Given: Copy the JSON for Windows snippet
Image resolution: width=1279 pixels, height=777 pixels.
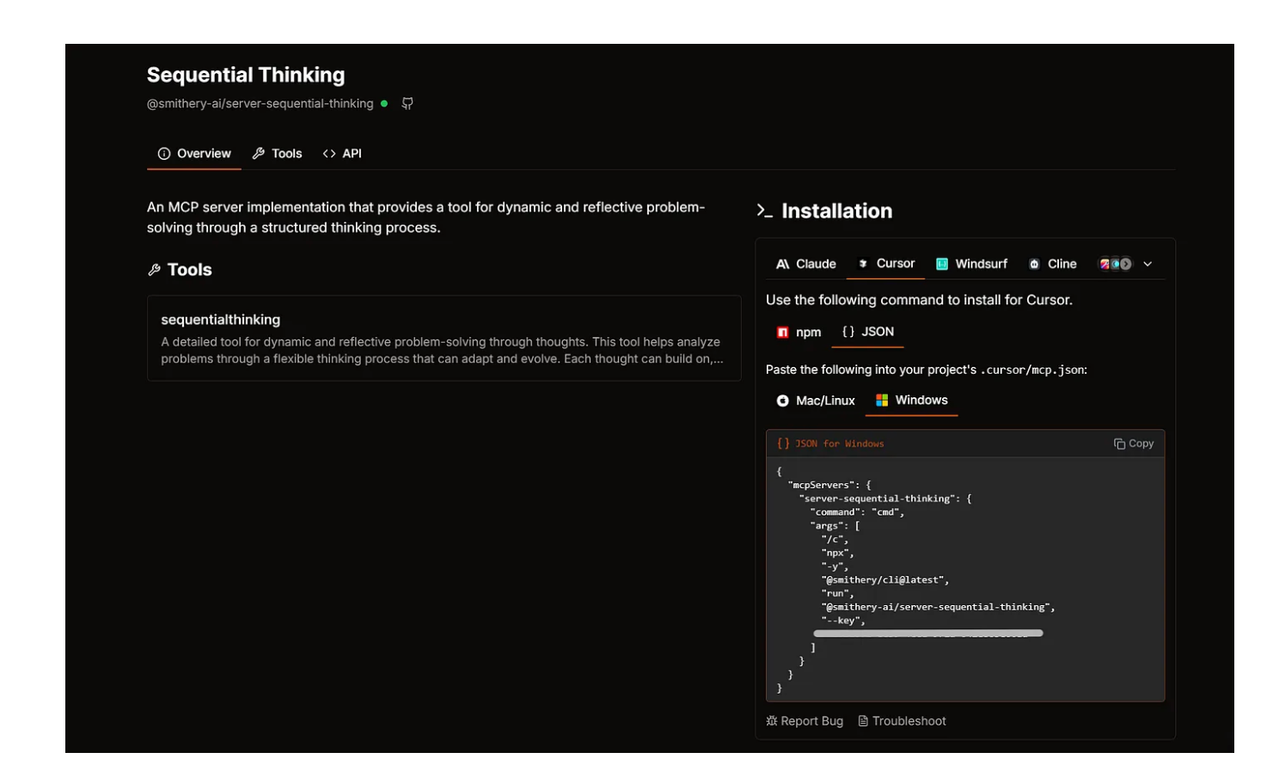Looking at the screenshot, I should click(x=1134, y=444).
